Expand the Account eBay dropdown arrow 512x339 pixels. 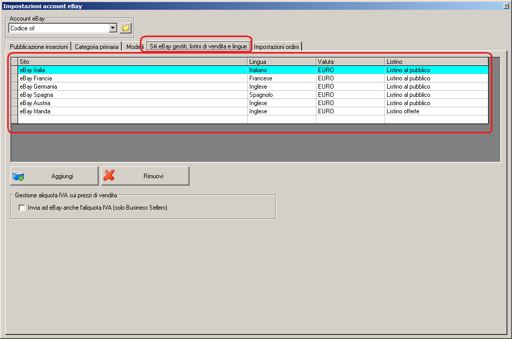[x=113, y=28]
